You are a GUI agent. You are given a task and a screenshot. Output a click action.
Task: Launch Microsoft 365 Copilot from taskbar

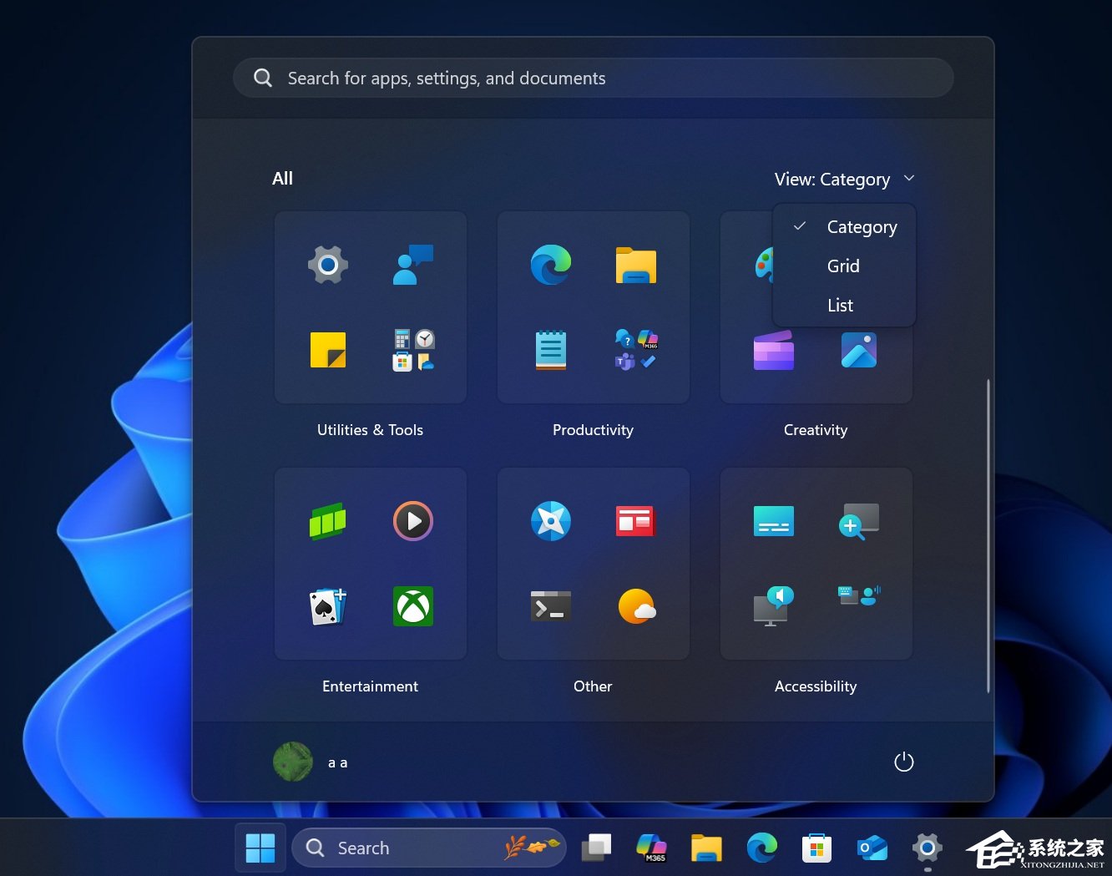click(651, 848)
